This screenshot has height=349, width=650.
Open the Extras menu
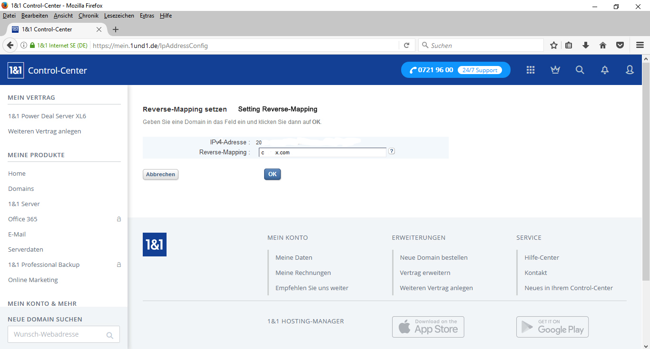coord(147,16)
